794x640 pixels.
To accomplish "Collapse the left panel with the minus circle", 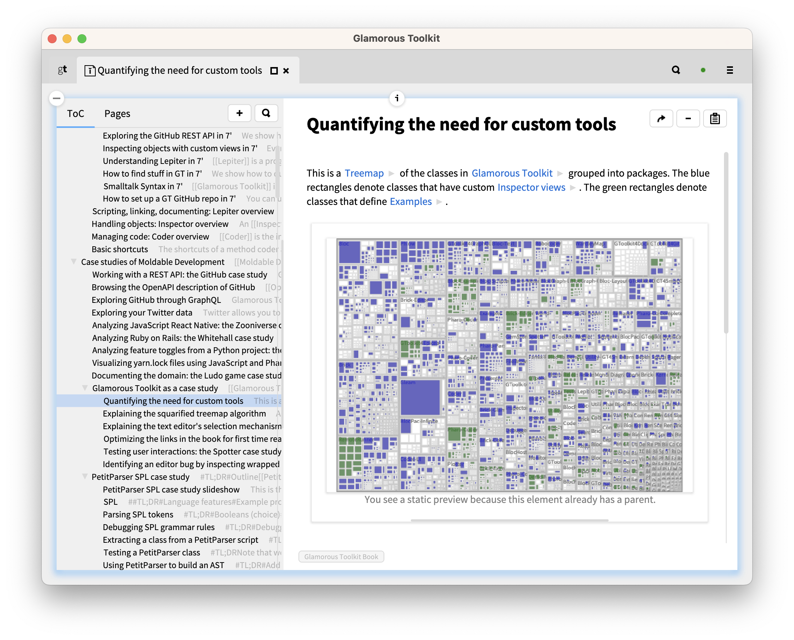I will pyautogui.click(x=57, y=98).
